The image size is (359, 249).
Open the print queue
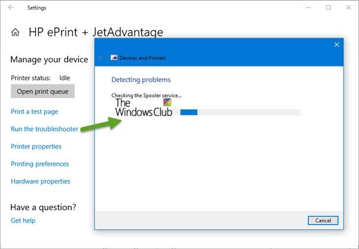tap(42, 92)
